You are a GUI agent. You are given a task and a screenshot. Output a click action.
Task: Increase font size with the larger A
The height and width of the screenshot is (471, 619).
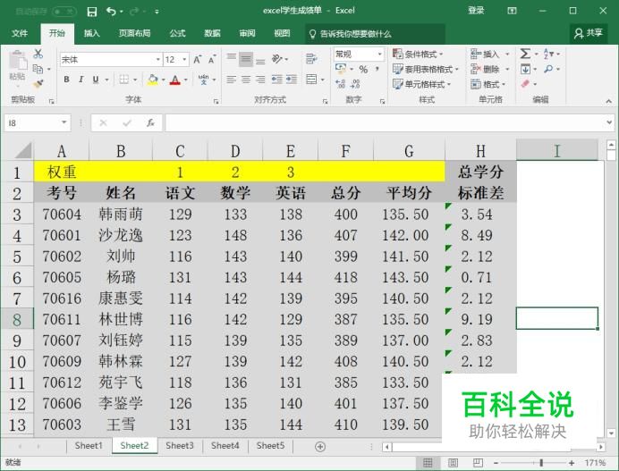(197, 60)
